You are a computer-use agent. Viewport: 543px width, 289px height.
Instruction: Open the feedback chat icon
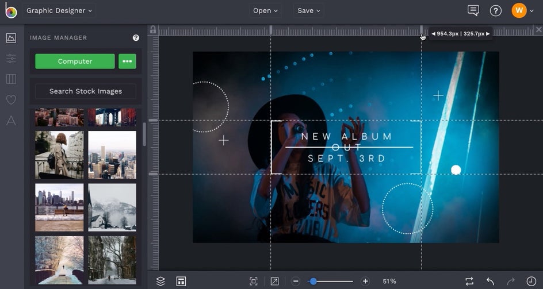tap(473, 10)
